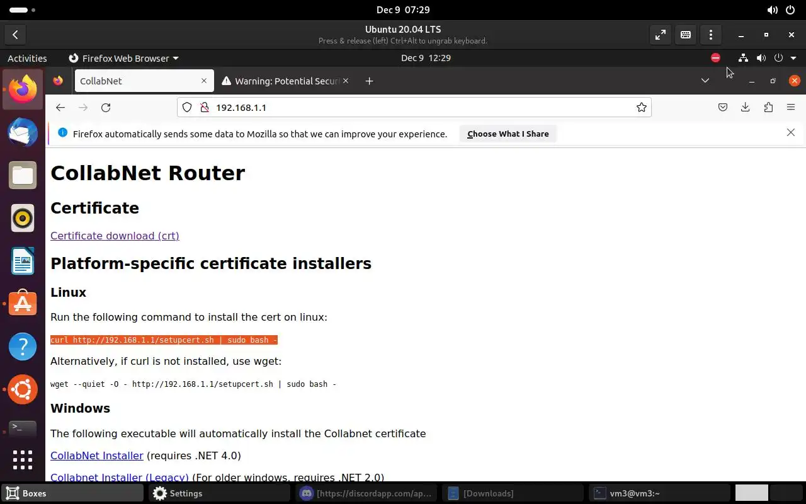Viewport: 806px width, 504px height.
Task: Open Firefox downloads panel
Action: (746, 107)
